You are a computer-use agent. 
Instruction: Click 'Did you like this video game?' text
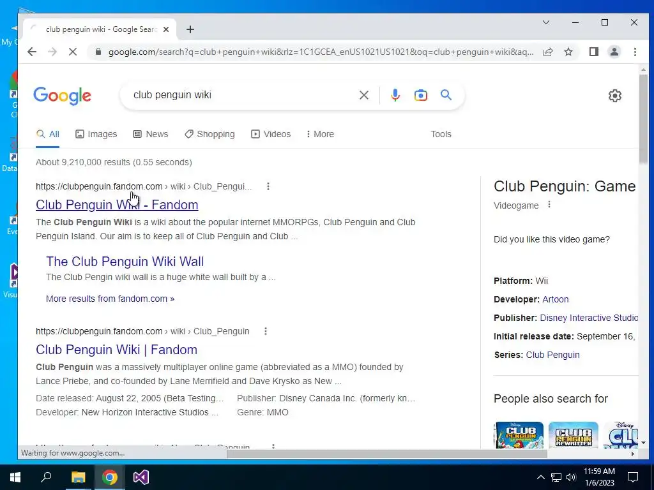coord(551,239)
